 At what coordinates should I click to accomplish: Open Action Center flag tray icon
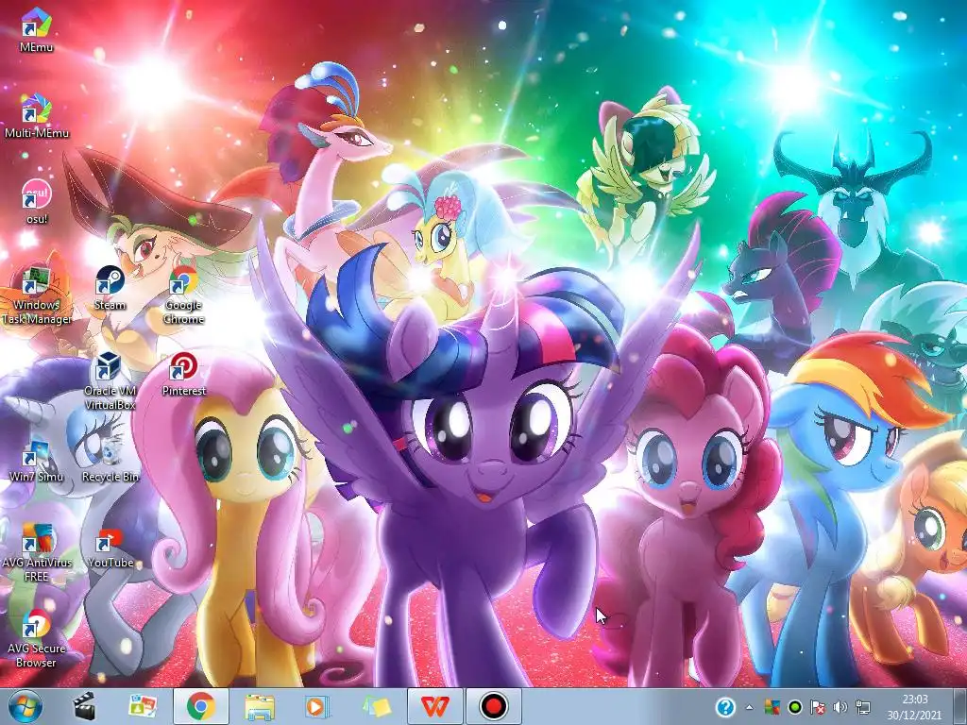[818, 707]
